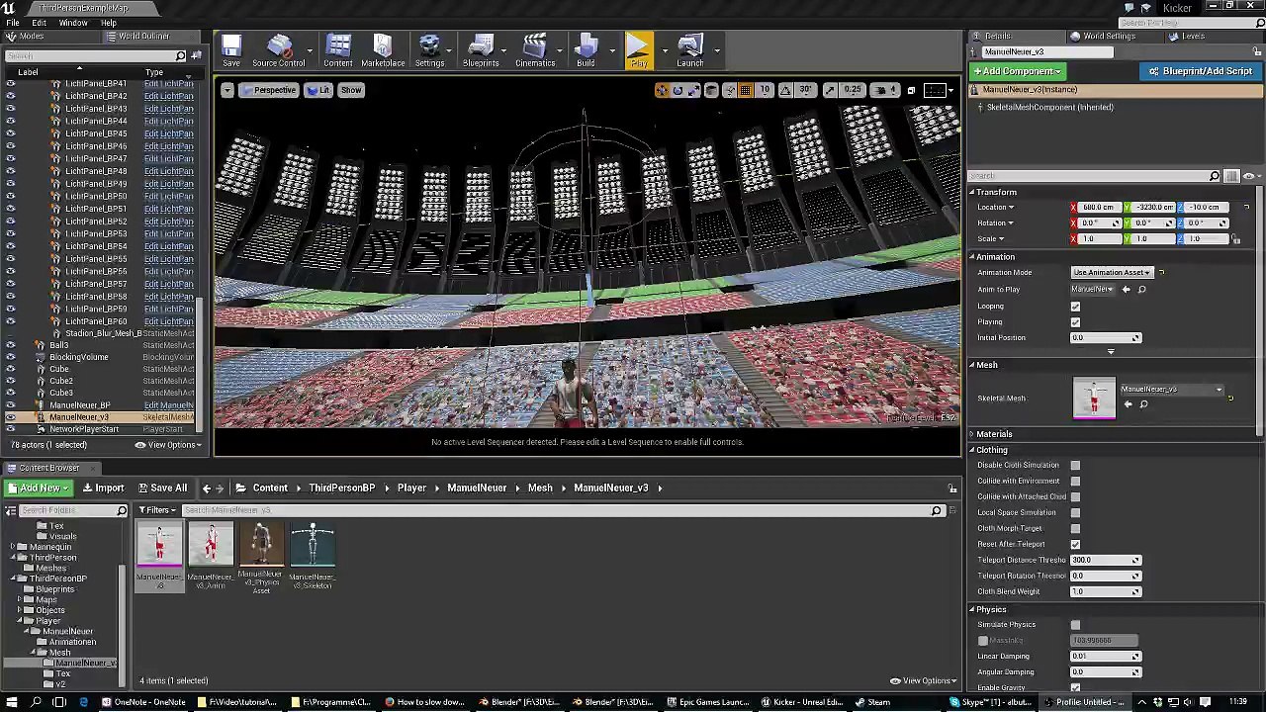Screen dimensions: 1266x712
Task: Enable the Simulate Physics checkbox
Action: pyautogui.click(x=1075, y=625)
